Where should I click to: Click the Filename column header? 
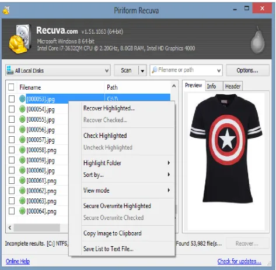(x=61, y=87)
